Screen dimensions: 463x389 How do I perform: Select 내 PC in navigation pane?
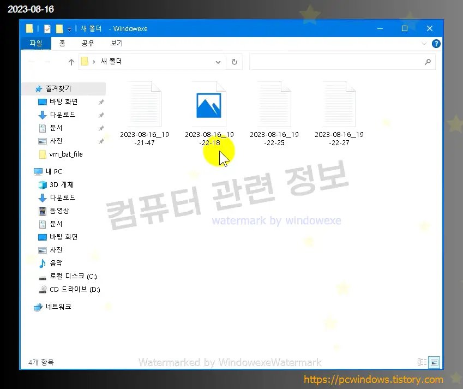click(53, 172)
